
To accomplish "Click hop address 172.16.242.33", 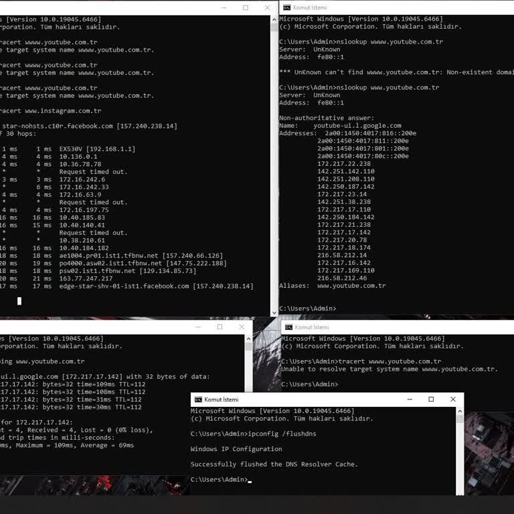I will 84,187.
